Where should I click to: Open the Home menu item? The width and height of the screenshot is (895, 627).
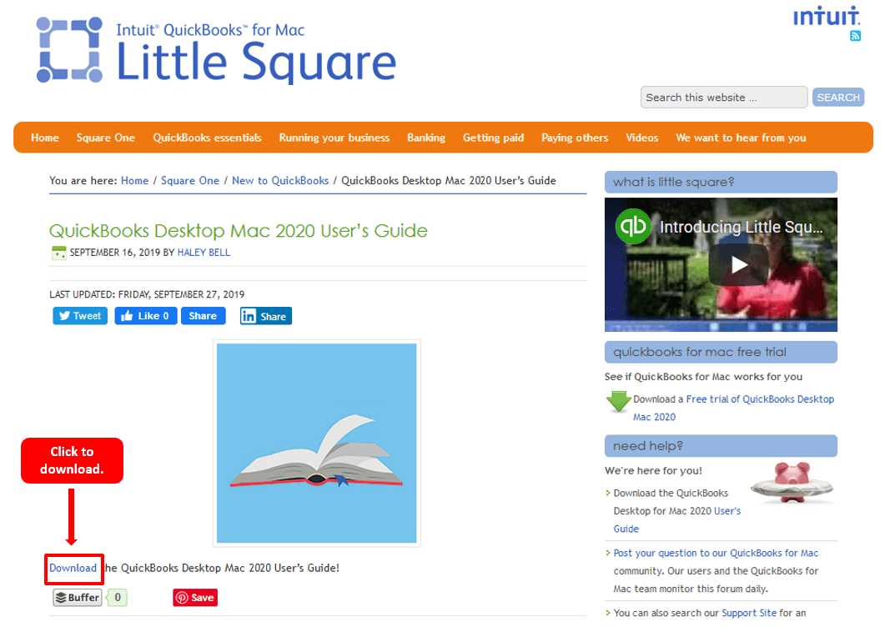(45, 138)
